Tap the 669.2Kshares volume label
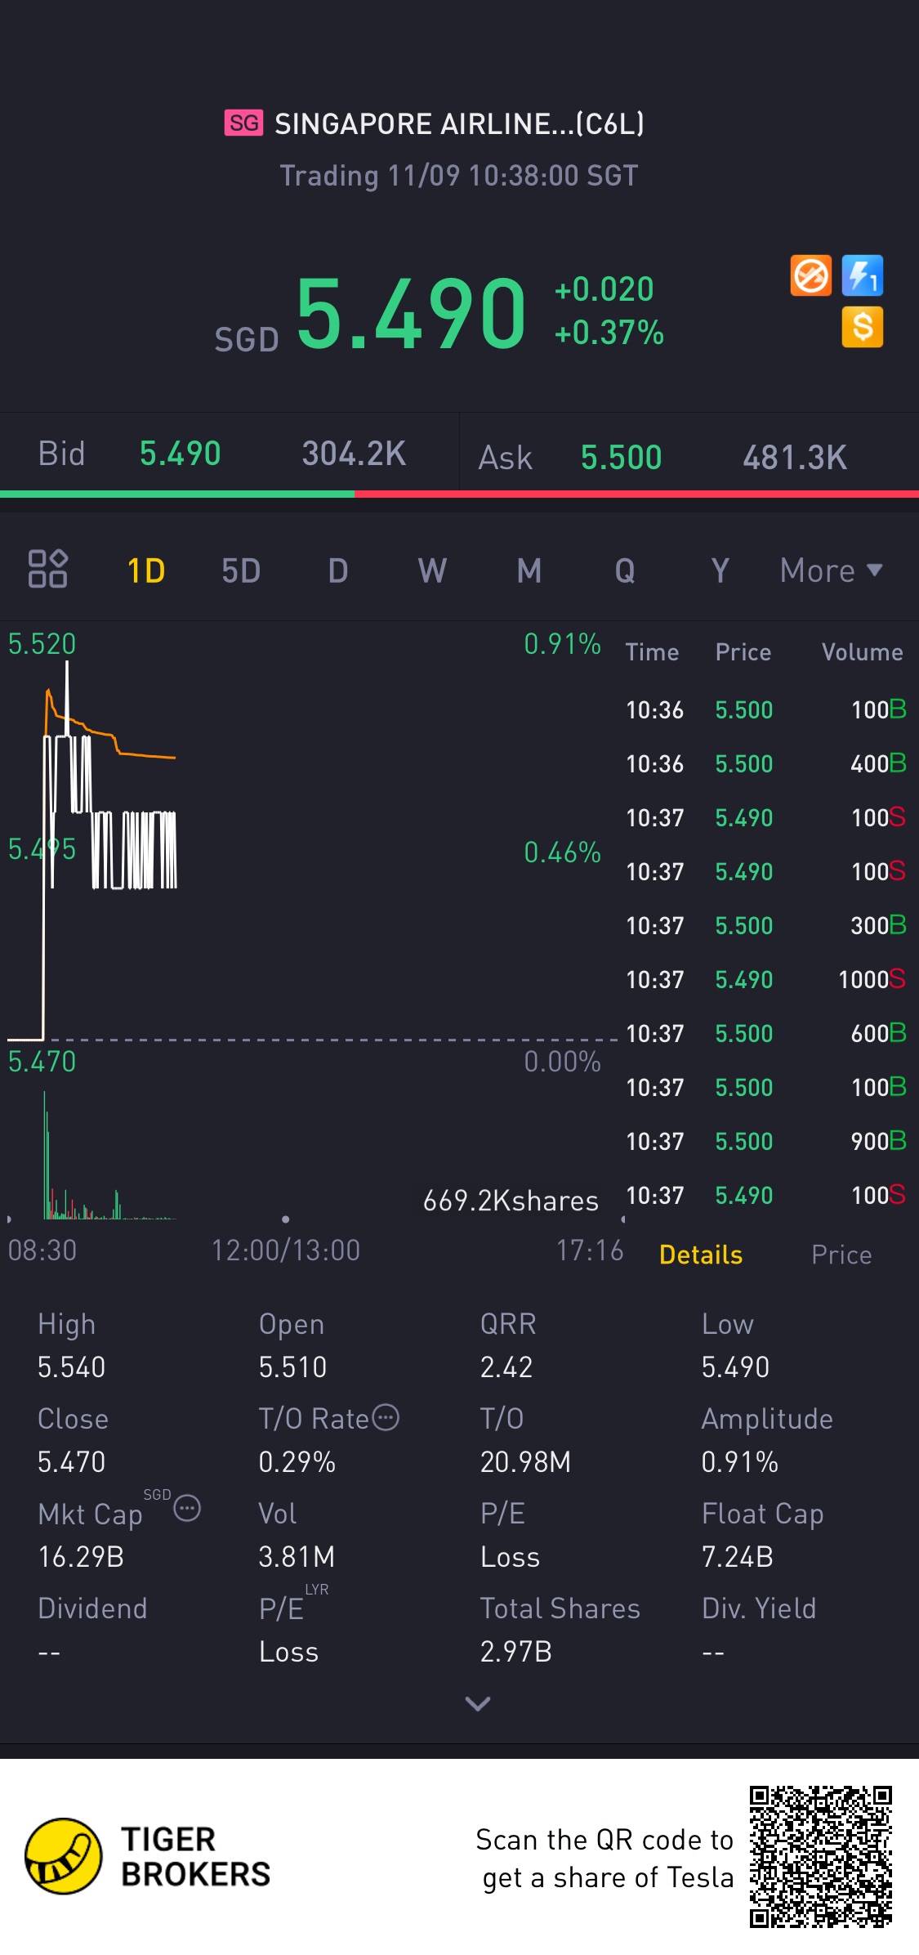Image resolution: width=919 pixels, height=1955 pixels. pyautogui.click(x=511, y=1201)
